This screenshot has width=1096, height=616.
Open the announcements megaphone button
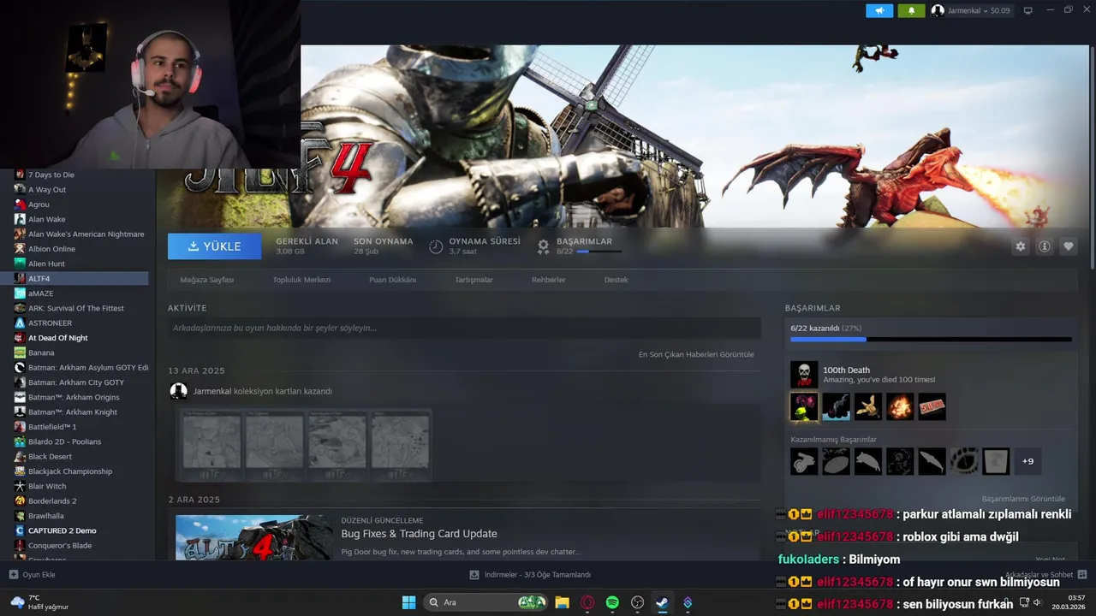tap(879, 10)
